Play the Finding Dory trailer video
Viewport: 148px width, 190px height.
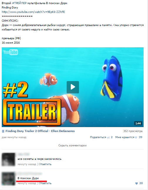[x=73, y=87]
